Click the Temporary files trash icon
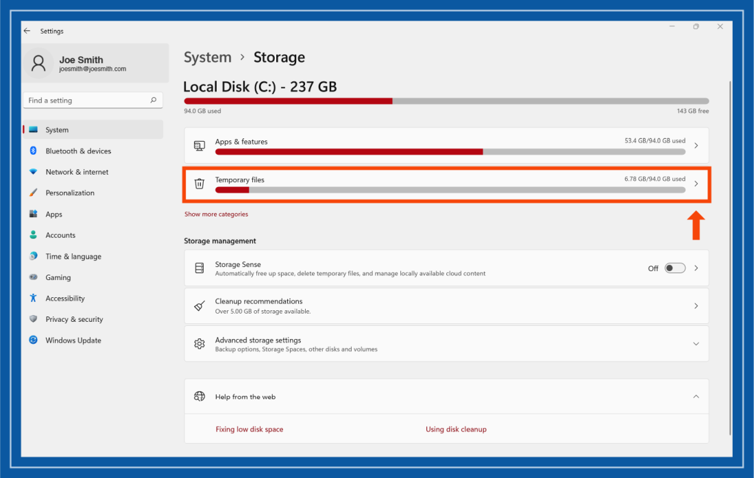The image size is (754, 478). 199,184
